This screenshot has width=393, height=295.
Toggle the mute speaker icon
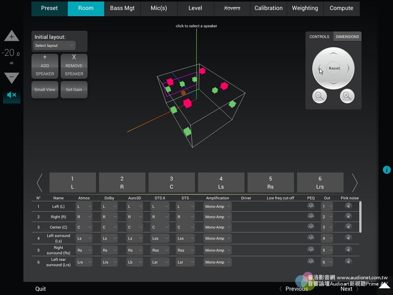coord(11,95)
